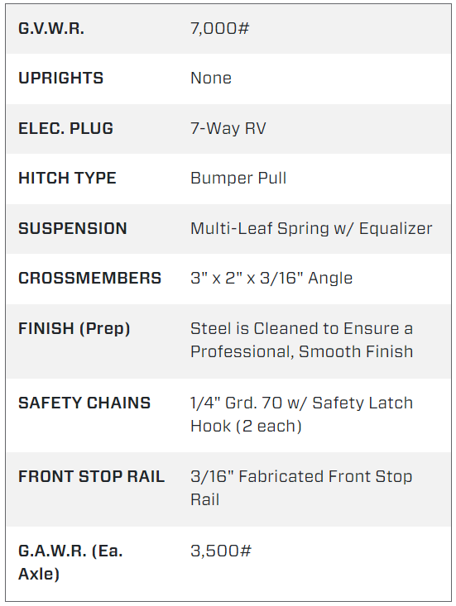456x606 pixels.
Task: Select the 3,500# axle rating value
Action: pos(221,551)
